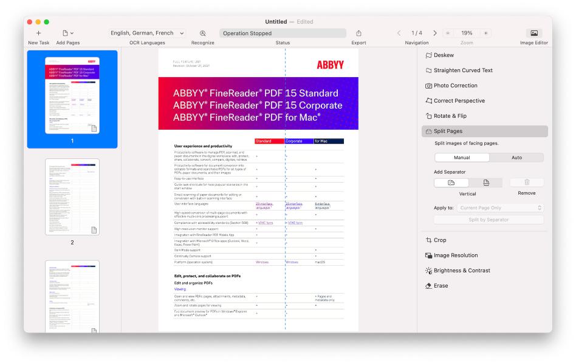Click the Rotate & Flip icon

tap(428, 116)
